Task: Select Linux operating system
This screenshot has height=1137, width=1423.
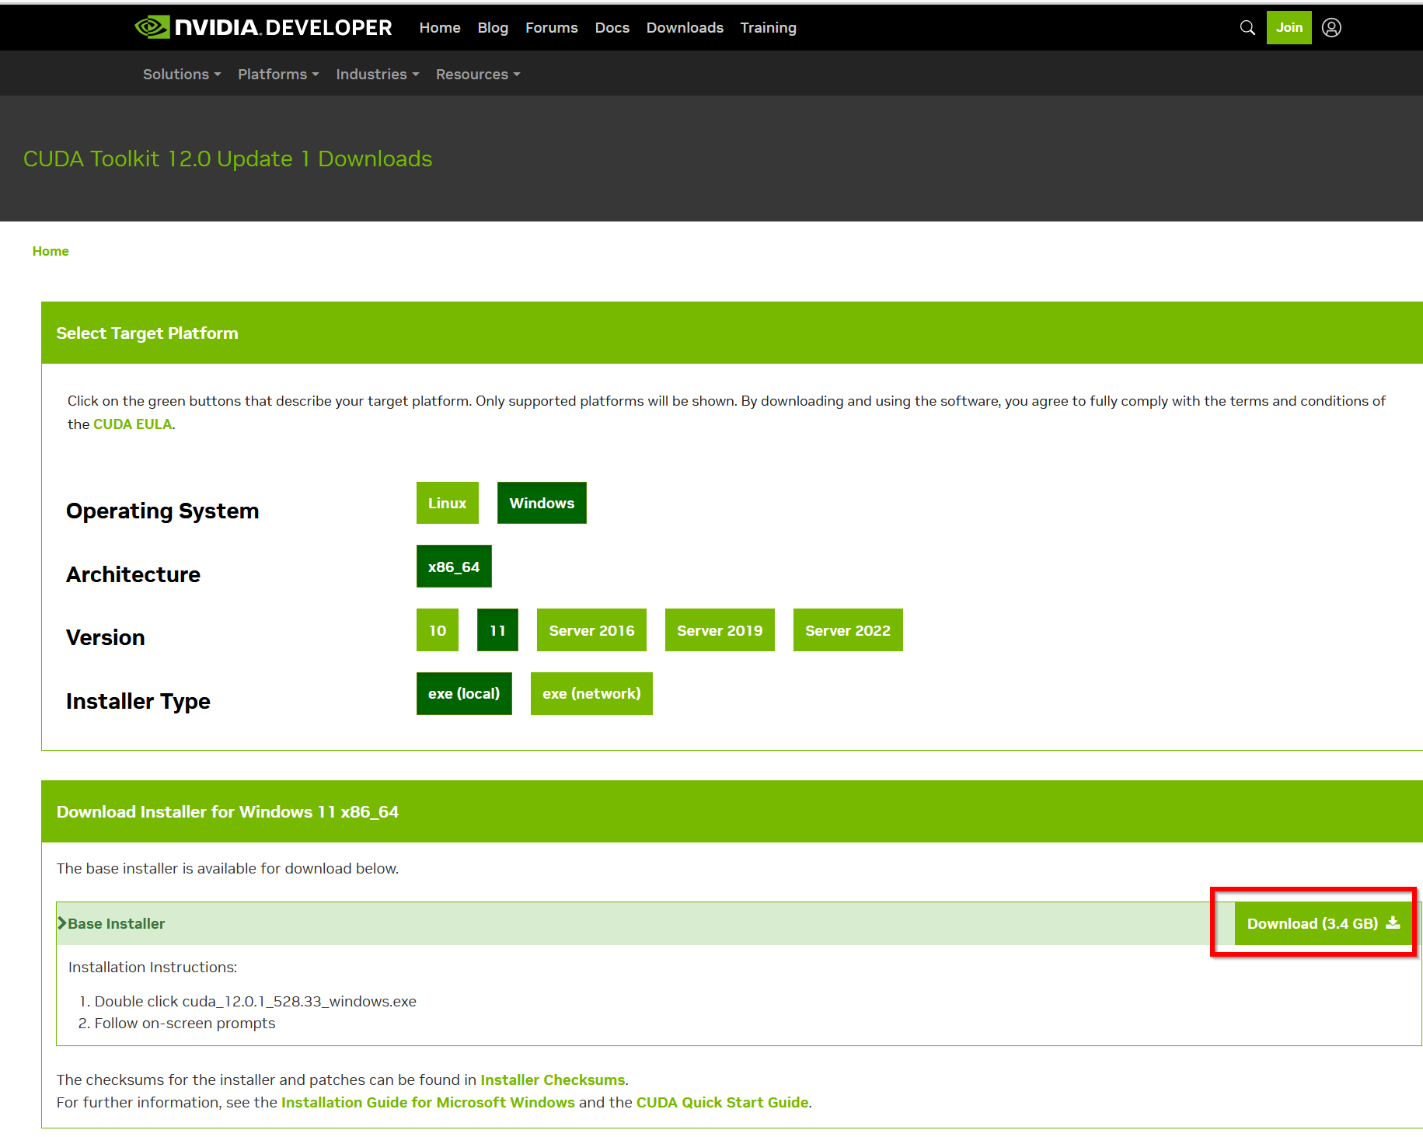Action: [448, 503]
